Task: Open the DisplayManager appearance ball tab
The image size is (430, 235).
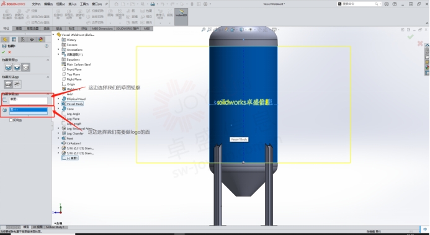Action: (40, 40)
